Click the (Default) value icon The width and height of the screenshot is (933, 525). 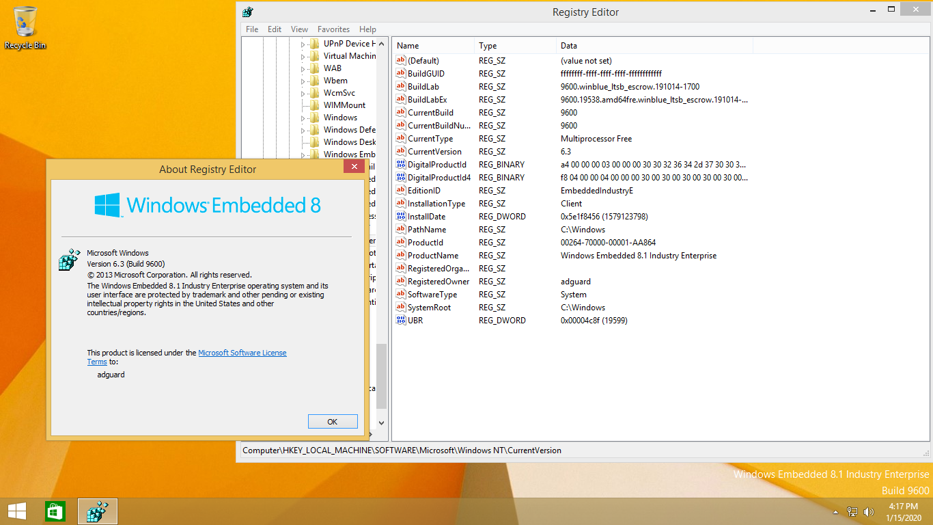click(401, 61)
